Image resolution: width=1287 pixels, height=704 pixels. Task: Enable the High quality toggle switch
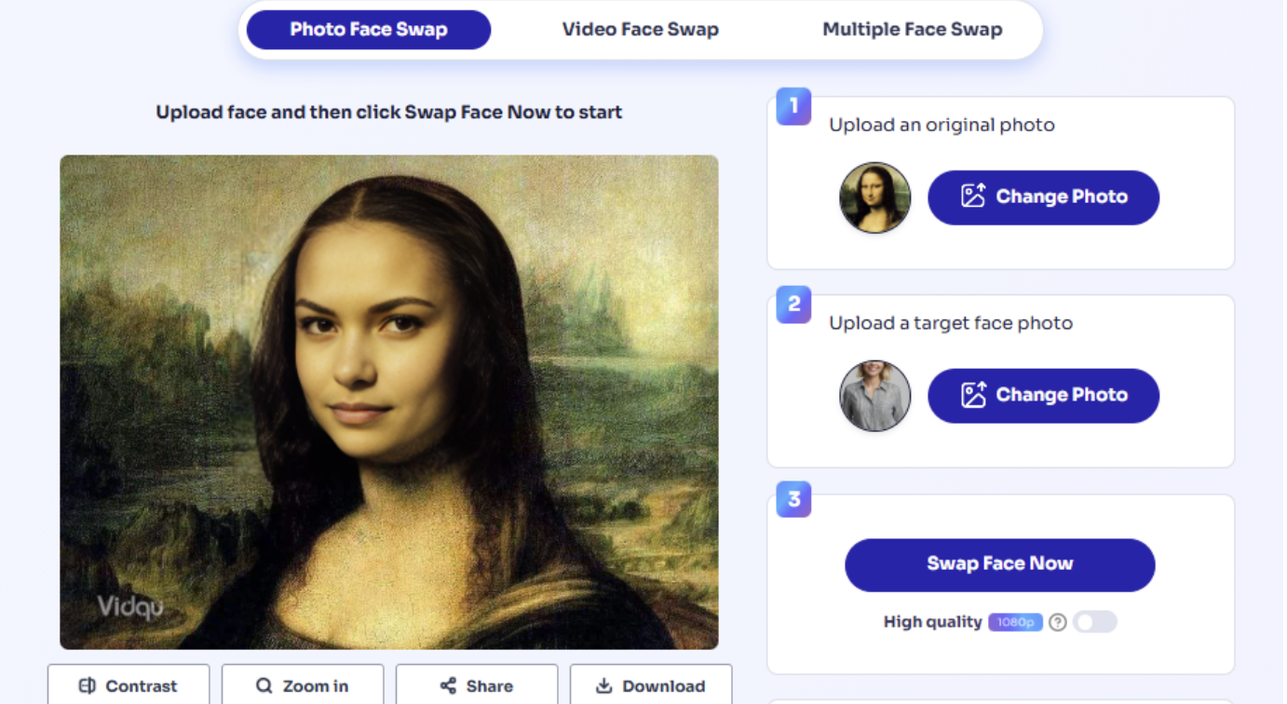[x=1095, y=622]
